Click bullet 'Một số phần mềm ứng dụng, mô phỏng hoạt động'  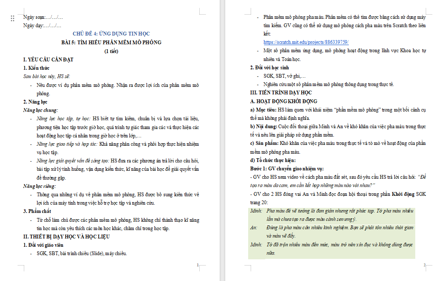(345, 55)
